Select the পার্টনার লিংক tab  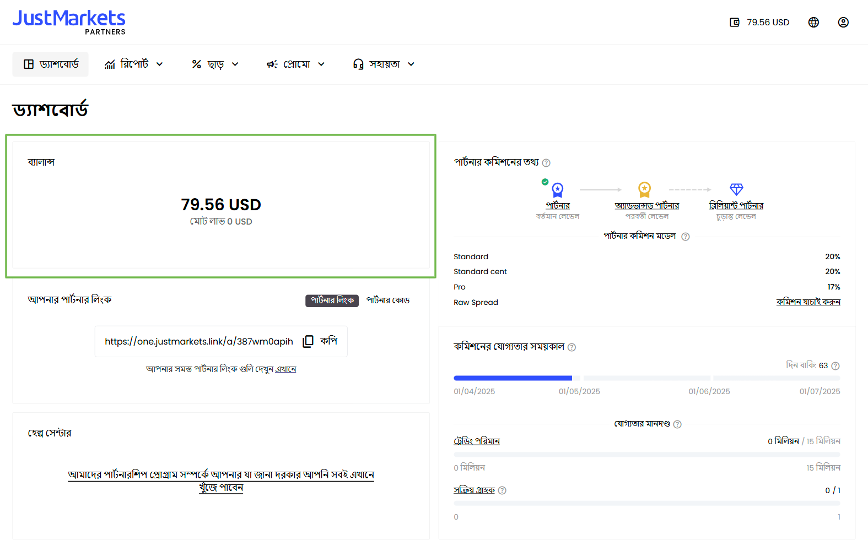click(332, 301)
